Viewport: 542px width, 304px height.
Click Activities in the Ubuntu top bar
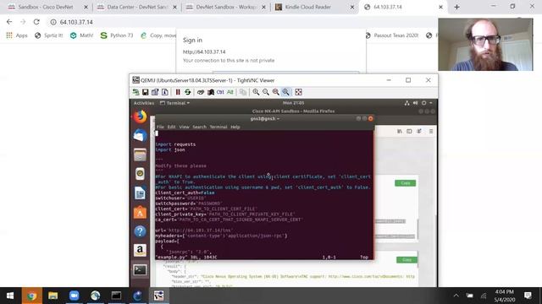[x=144, y=103]
